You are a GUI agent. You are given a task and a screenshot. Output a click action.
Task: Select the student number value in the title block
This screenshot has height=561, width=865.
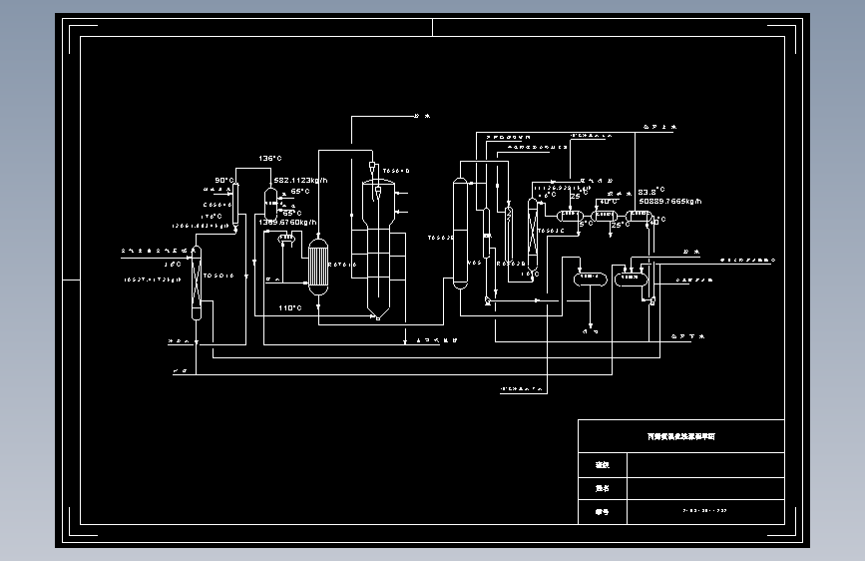705,512
